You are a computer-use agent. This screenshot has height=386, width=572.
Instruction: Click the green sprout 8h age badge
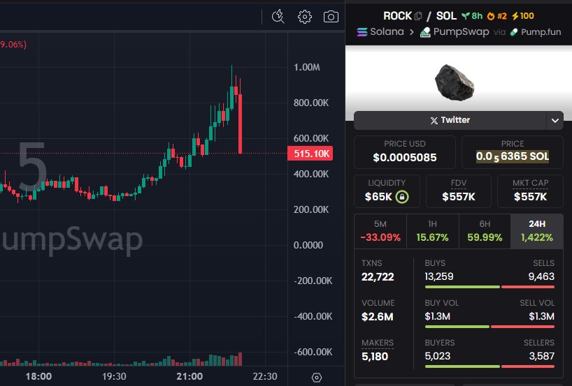[x=471, y=16]
